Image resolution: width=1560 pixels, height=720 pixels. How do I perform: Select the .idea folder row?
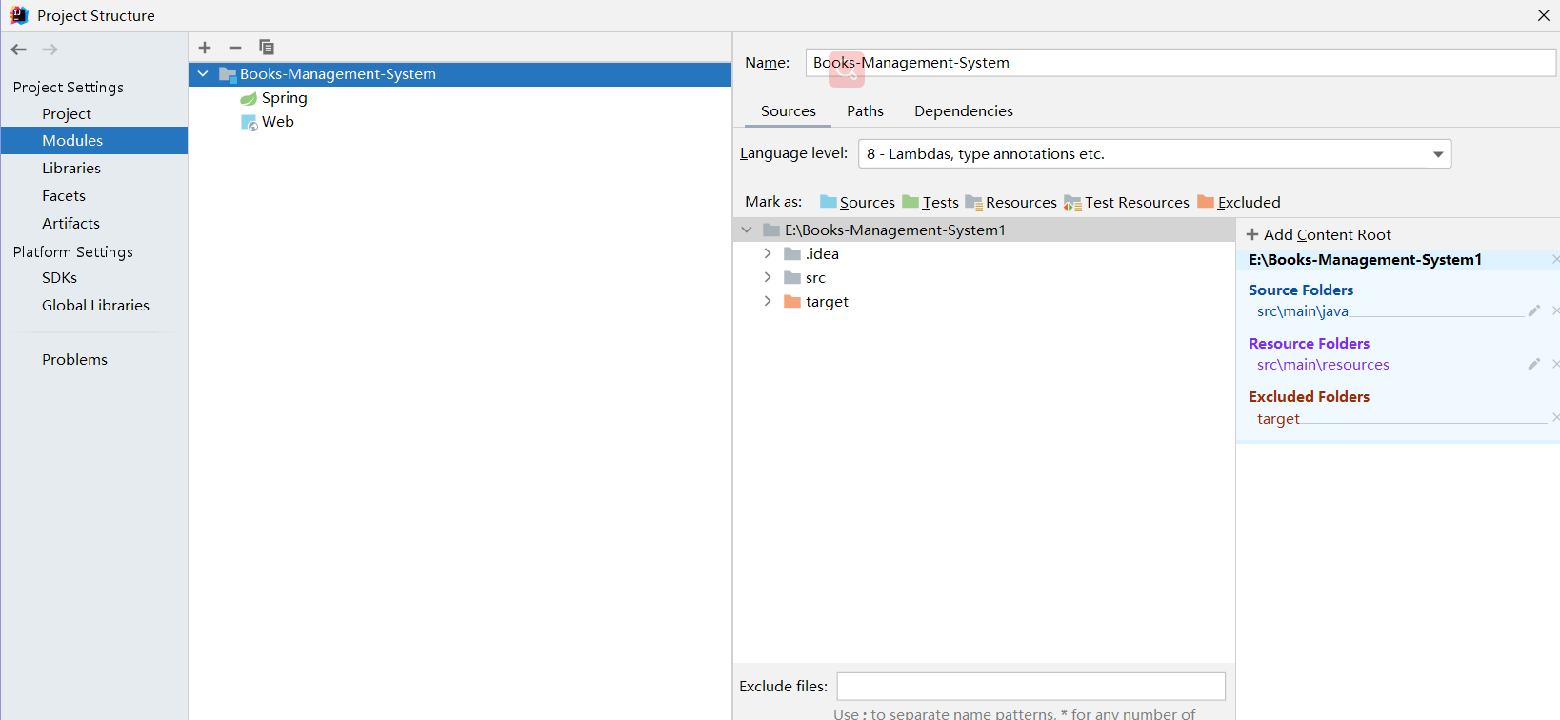click(984, 253)
